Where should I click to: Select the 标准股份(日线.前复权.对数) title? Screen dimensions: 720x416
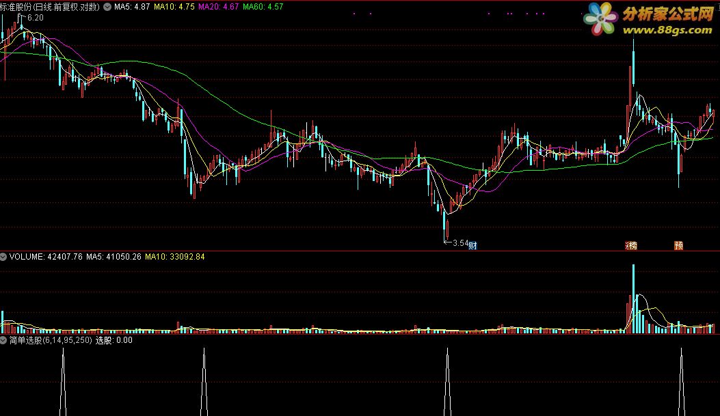(50, 7)
